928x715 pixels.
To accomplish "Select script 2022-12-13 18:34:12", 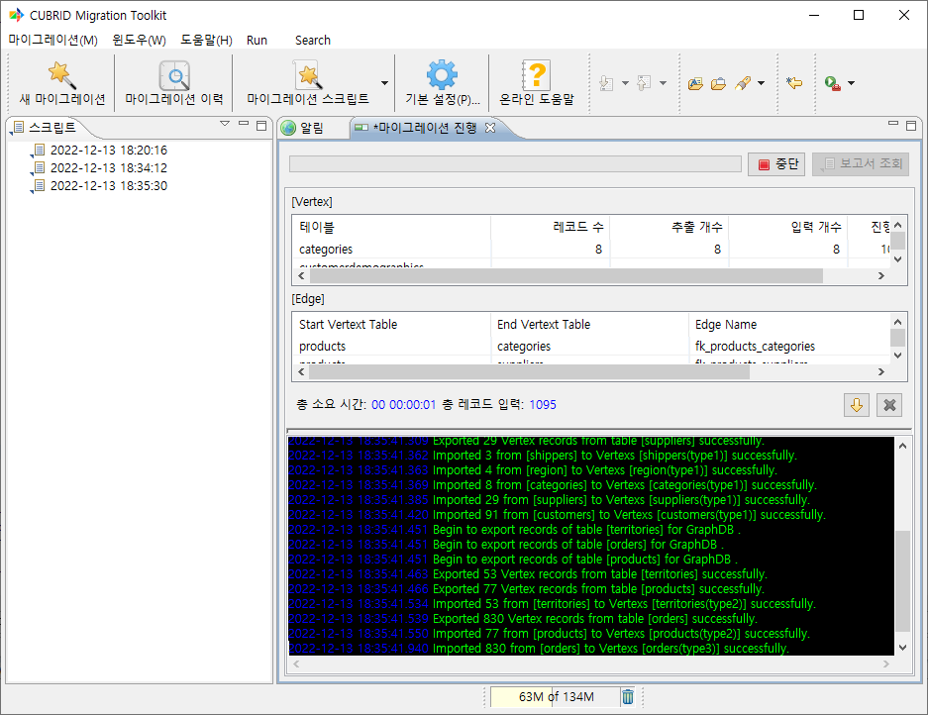I will pyautogui.click(x=108, y=168).
